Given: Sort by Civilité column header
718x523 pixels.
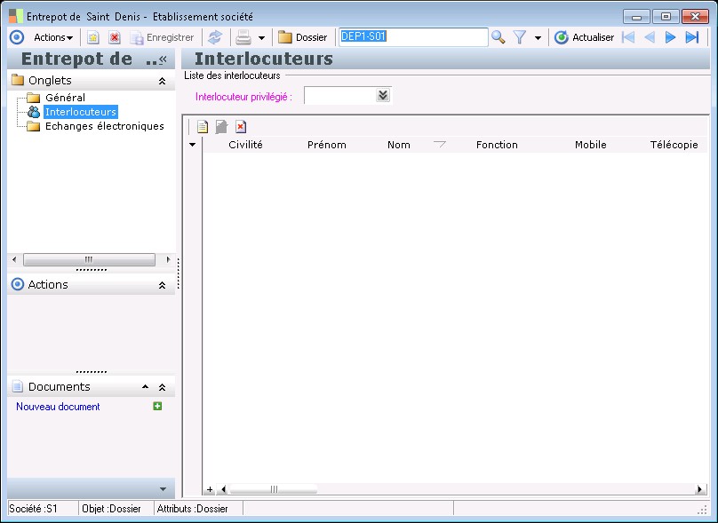Looking at the screenshot, I should click(245, 145).
